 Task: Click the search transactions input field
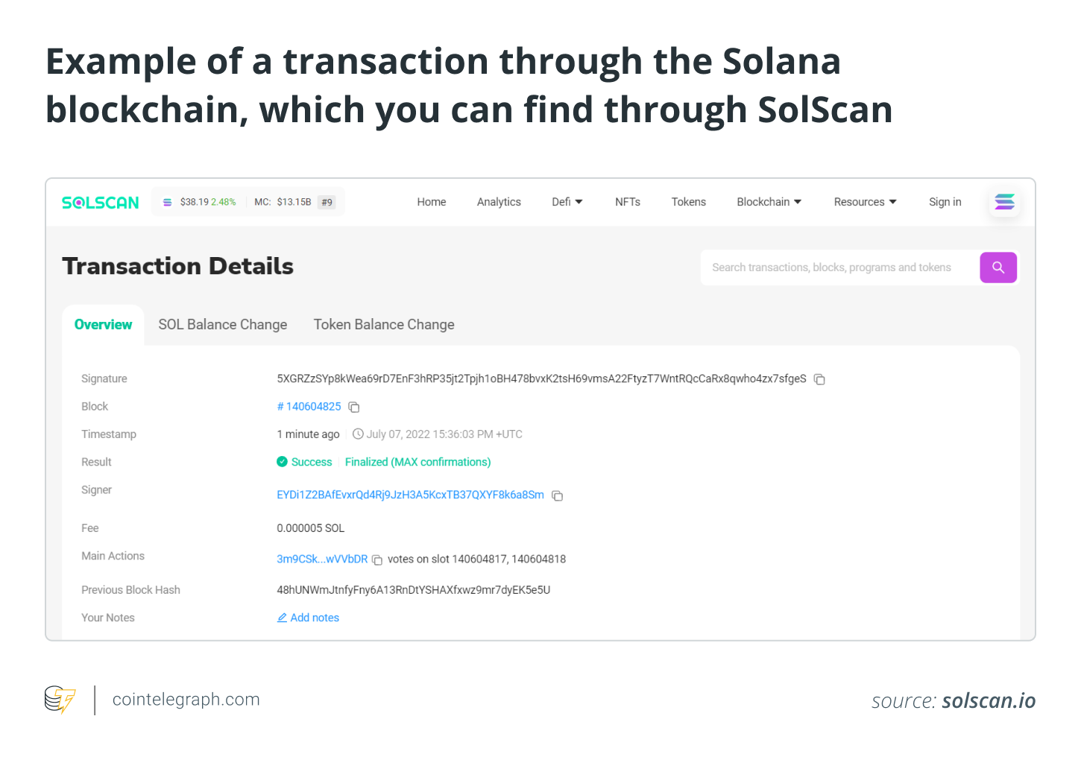pos(839,267)
